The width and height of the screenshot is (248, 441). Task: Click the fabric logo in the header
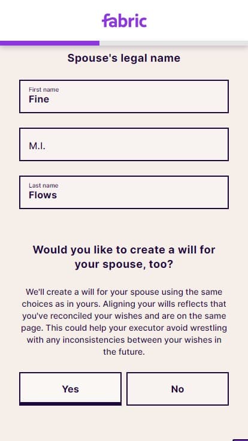pyautogui.click(x=124, y=20)
